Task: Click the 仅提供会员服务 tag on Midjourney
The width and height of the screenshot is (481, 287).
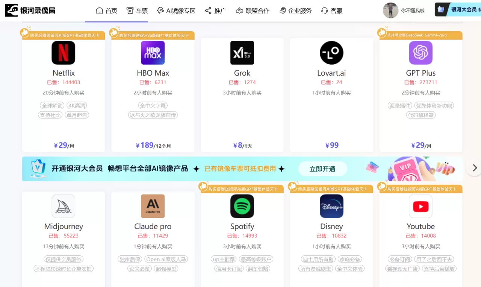Action: tap(64, 259)
